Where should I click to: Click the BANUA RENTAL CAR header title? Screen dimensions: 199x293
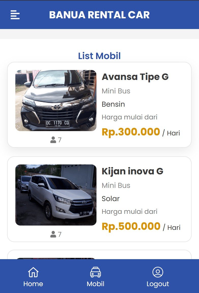pos(99,15)
